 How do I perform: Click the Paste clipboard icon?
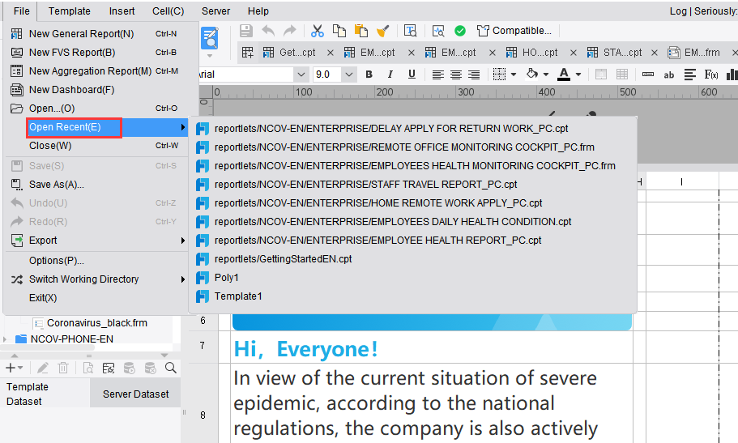tap(361, 31)
